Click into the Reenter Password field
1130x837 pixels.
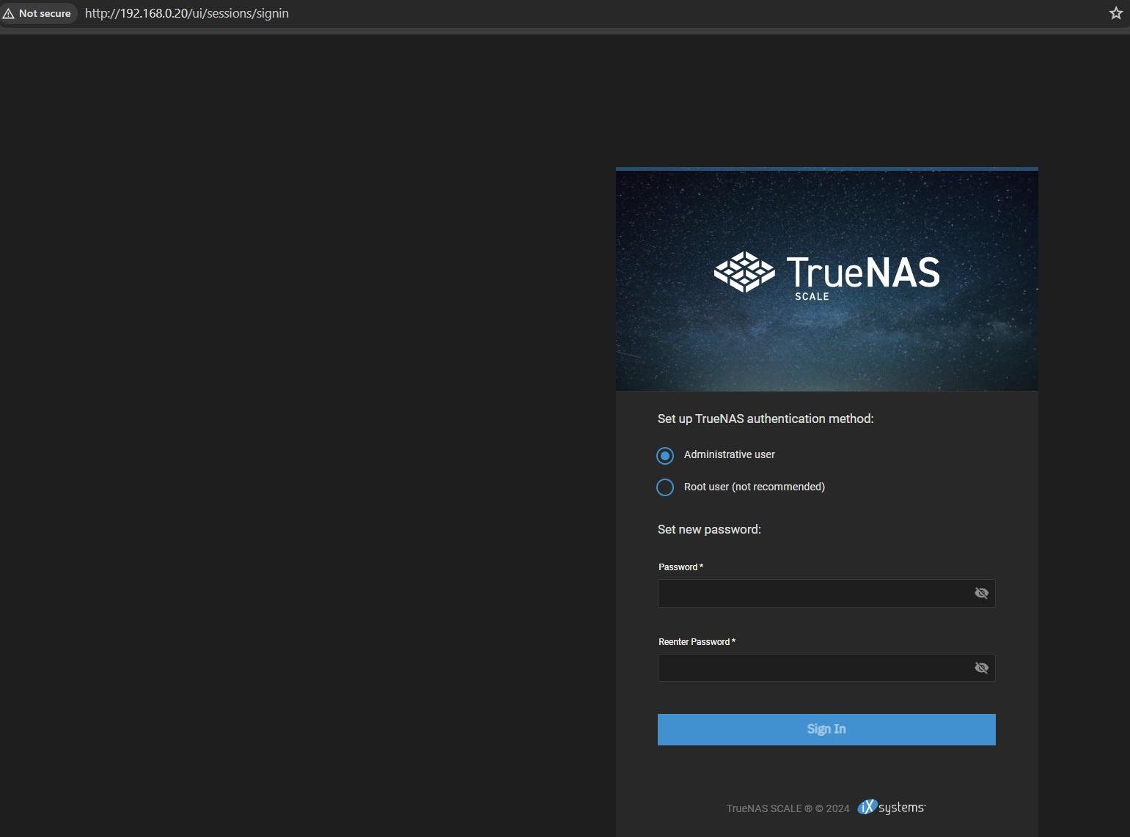(812, 668)
